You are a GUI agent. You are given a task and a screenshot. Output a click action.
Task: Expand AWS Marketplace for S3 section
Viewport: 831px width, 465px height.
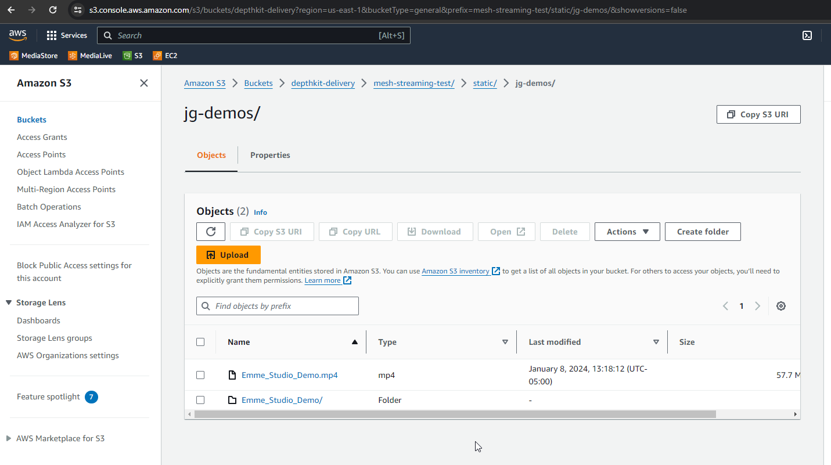(x=9, y=438)
